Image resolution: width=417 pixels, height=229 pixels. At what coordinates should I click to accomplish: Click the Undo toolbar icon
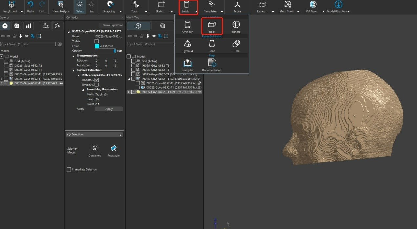pos(30,5)
